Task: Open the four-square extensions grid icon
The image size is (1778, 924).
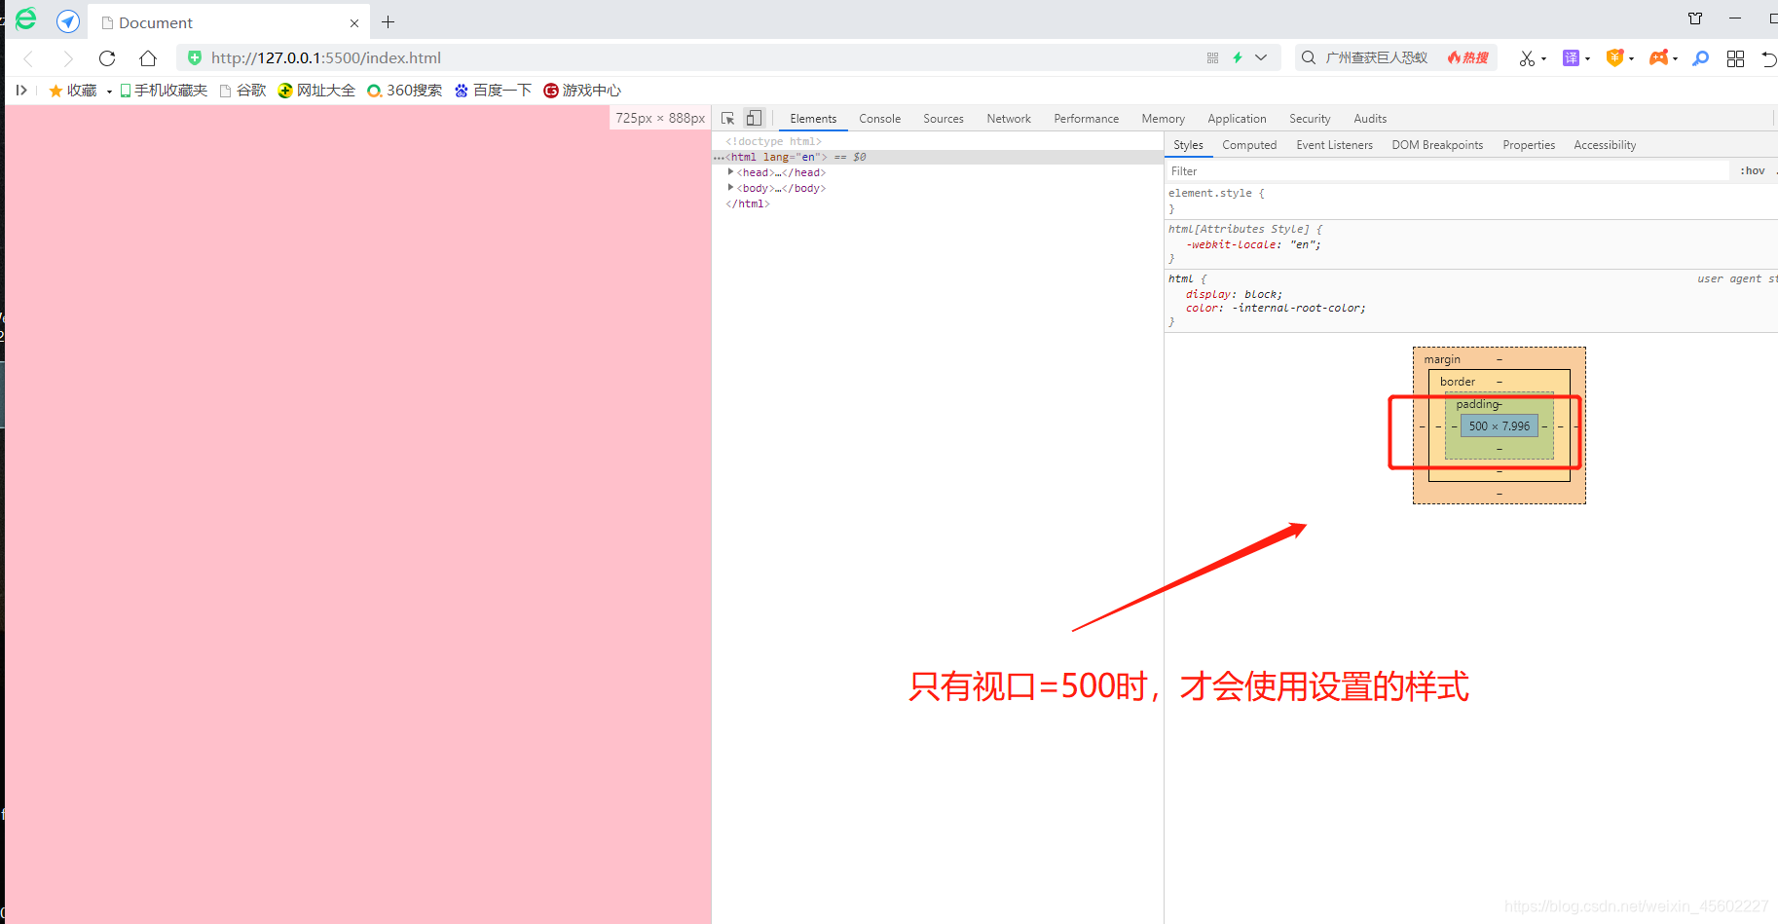Action: [1735, 58]
